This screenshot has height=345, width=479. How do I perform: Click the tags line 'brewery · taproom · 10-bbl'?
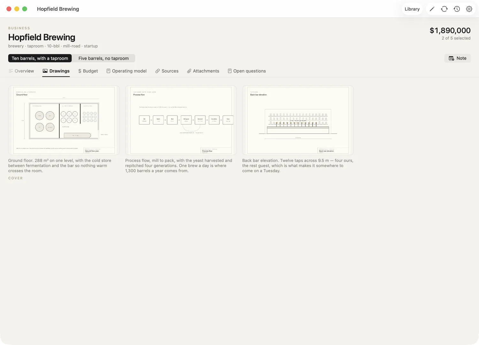[53, 46]
